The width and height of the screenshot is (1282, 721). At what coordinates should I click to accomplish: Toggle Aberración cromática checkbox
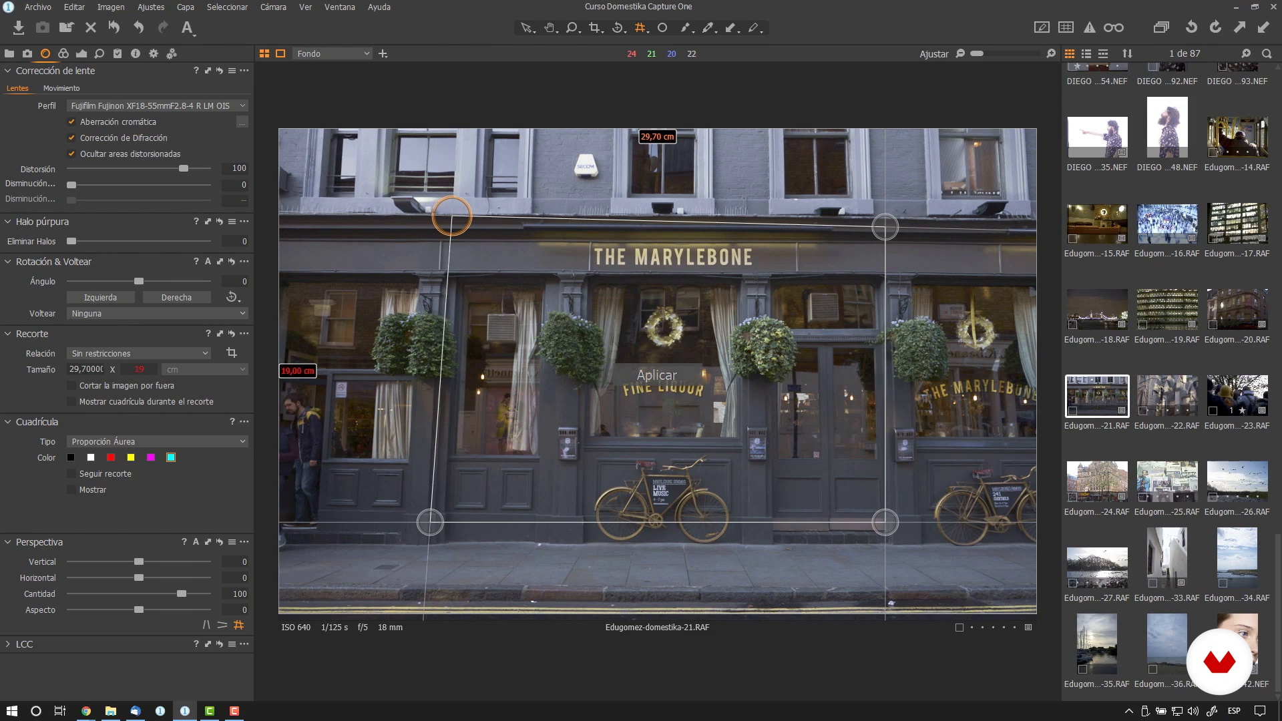point(71,122)
